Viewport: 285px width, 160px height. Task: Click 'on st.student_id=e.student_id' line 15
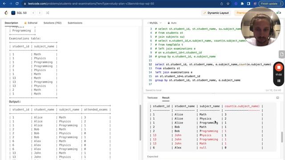coord(178,76)
